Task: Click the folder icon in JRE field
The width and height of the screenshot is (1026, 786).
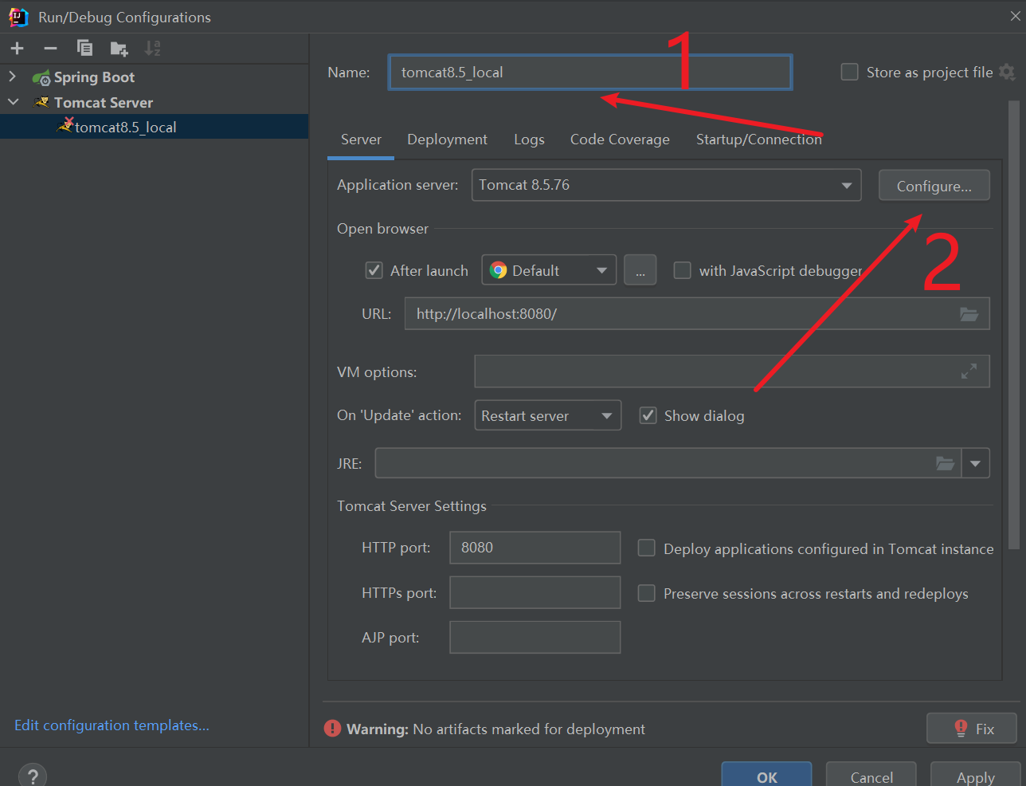Action: [x=945, y=463]
